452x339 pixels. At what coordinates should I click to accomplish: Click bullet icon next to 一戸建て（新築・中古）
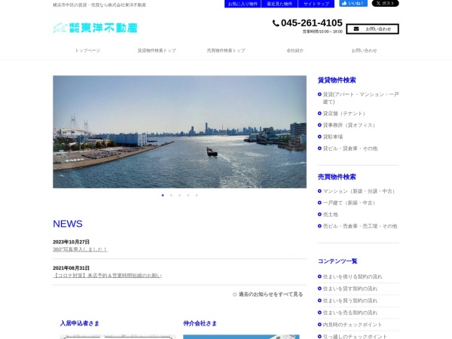(x=319, y=203)
